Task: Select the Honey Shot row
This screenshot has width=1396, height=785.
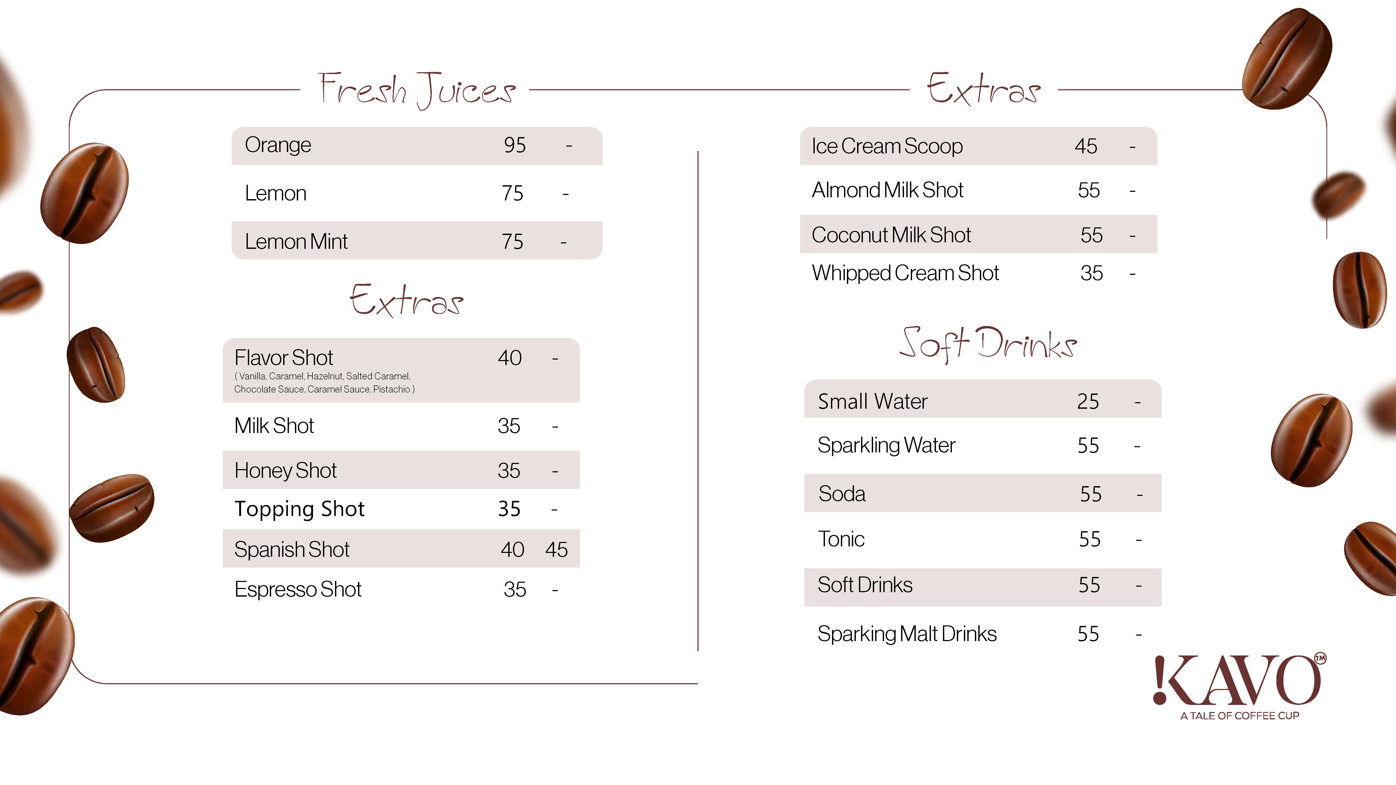Action: [x=400, y=470]
